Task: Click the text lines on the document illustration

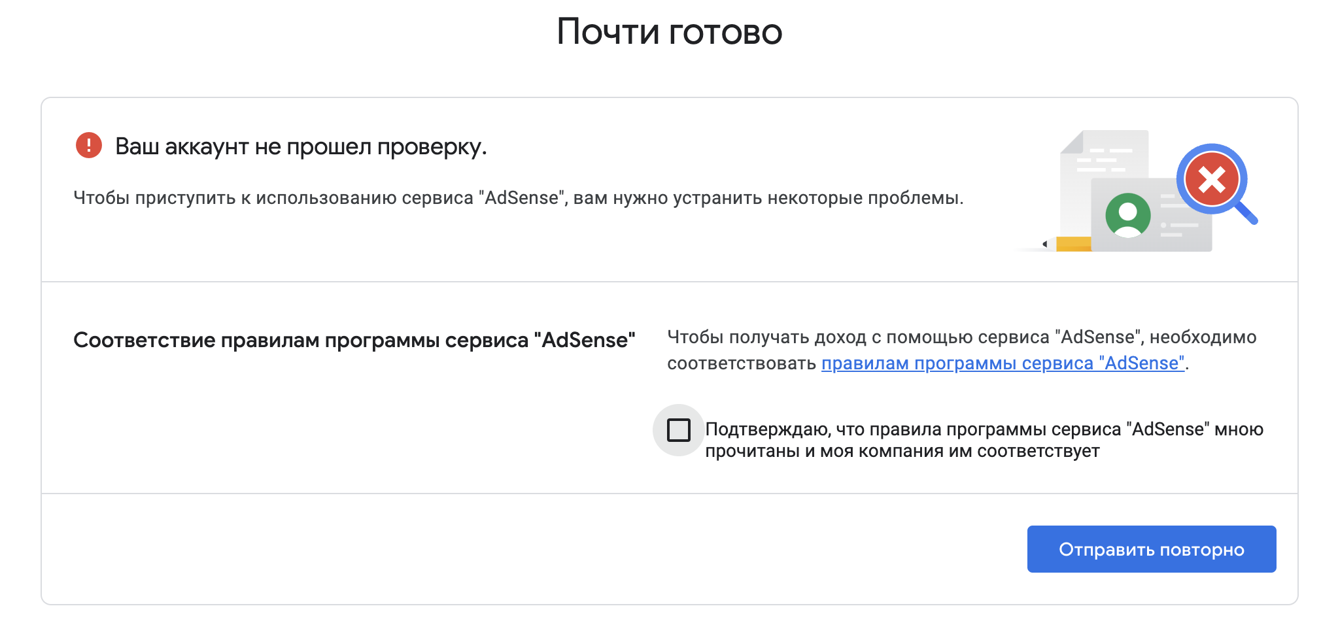Action: tap(1105, 160)
